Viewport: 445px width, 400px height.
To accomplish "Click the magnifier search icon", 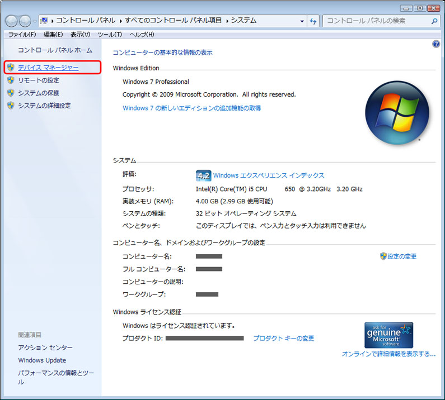I will [x=434, y=21].
